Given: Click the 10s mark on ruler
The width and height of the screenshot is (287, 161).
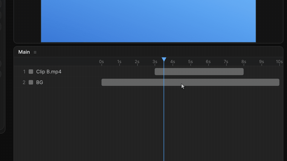Looking at the screenshot, I should (279, 62).
